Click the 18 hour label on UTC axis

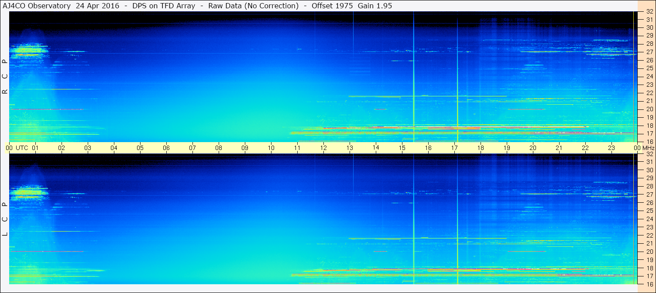tap(481, 148)
